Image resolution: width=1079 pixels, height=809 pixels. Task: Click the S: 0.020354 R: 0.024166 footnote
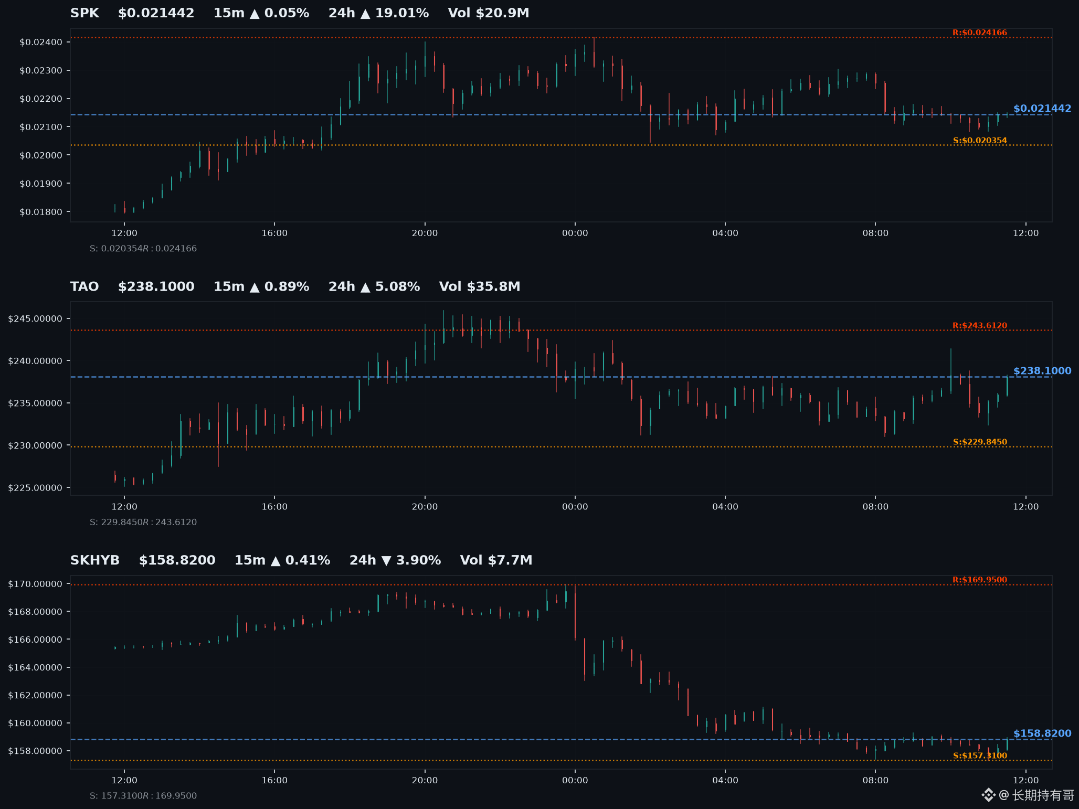point(143,249)
